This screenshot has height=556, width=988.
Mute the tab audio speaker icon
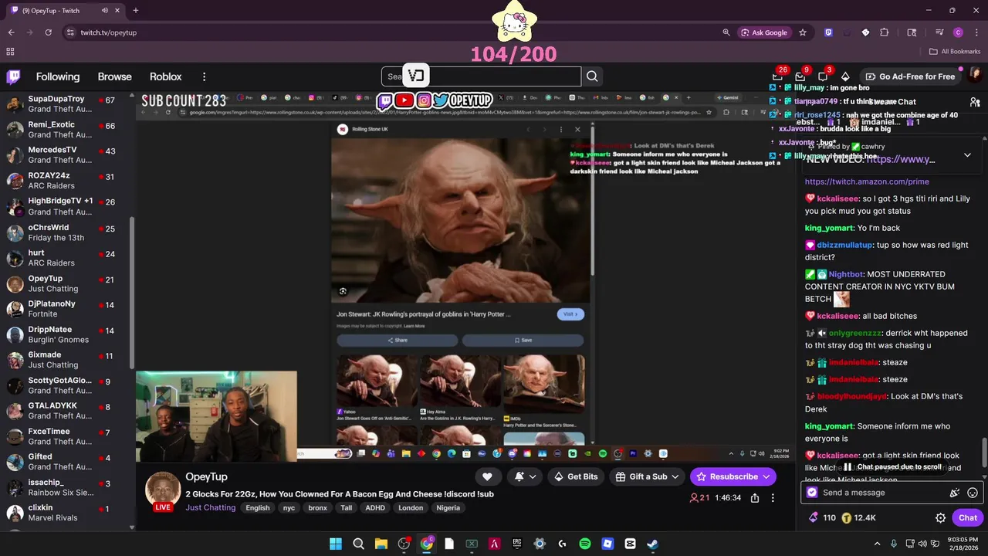(105, 10)
